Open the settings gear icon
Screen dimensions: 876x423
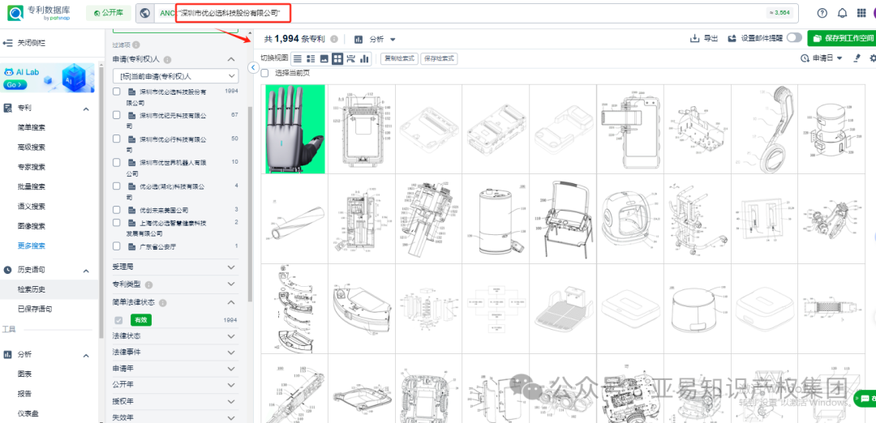click(x=873, y=58)
